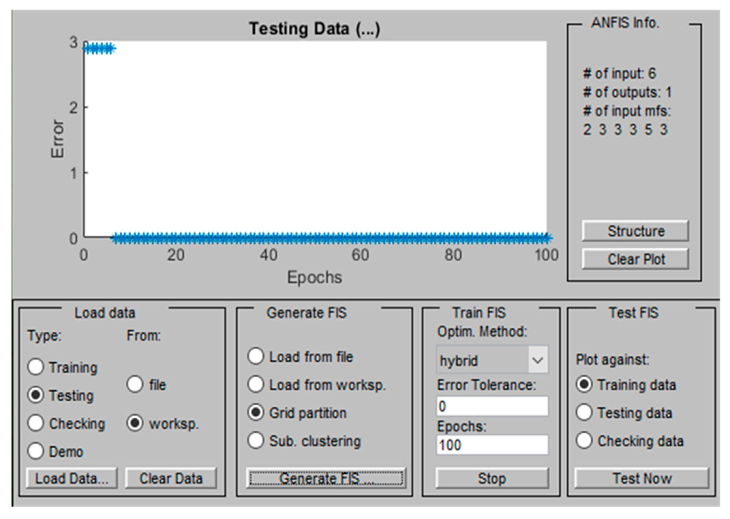Select load from file radio button
The image size is (730, 519).
coord(135,384)
